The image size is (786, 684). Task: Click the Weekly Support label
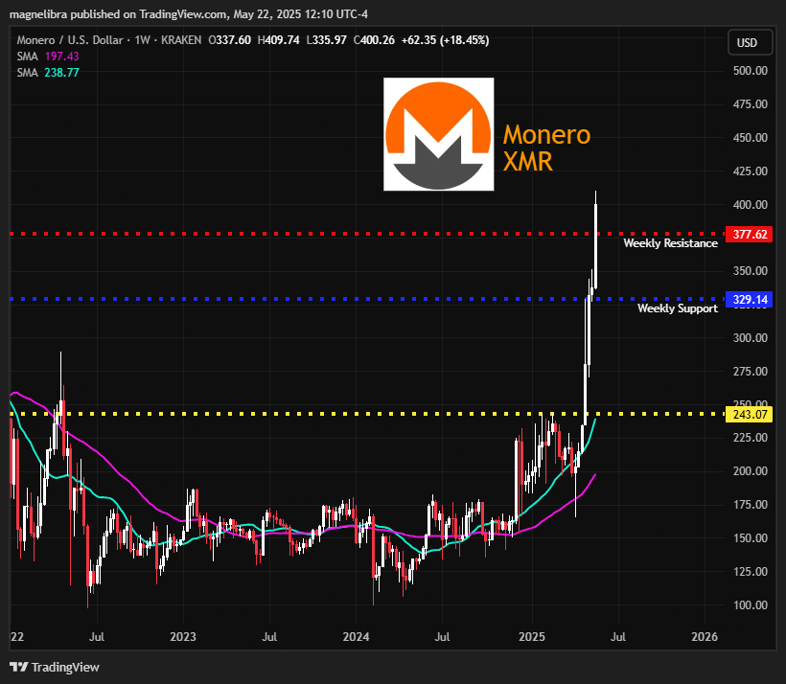(678, 308)
